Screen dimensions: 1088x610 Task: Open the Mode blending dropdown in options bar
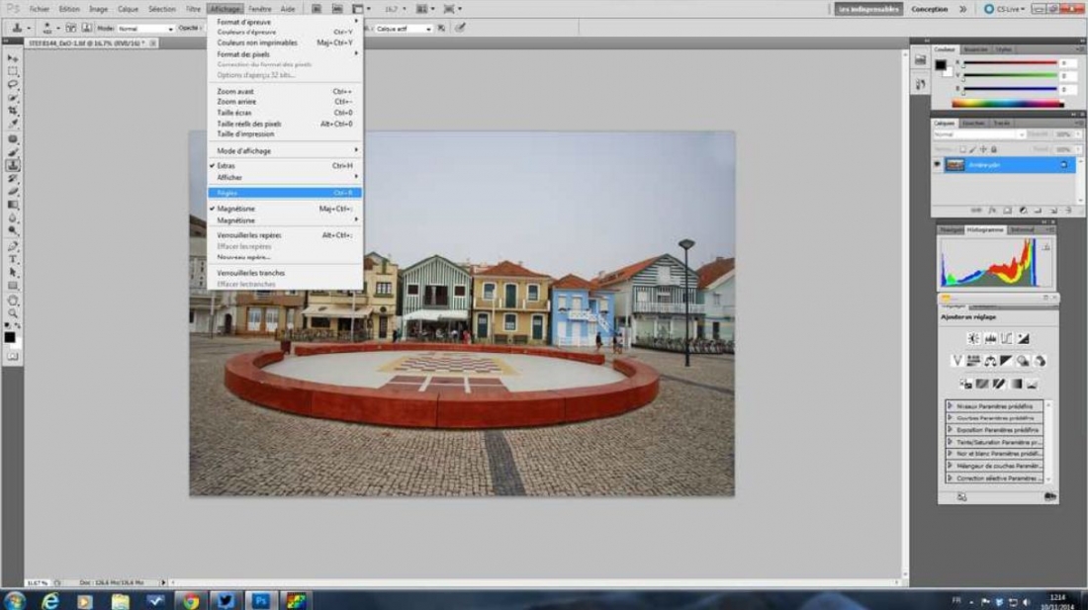click(145, 29)
